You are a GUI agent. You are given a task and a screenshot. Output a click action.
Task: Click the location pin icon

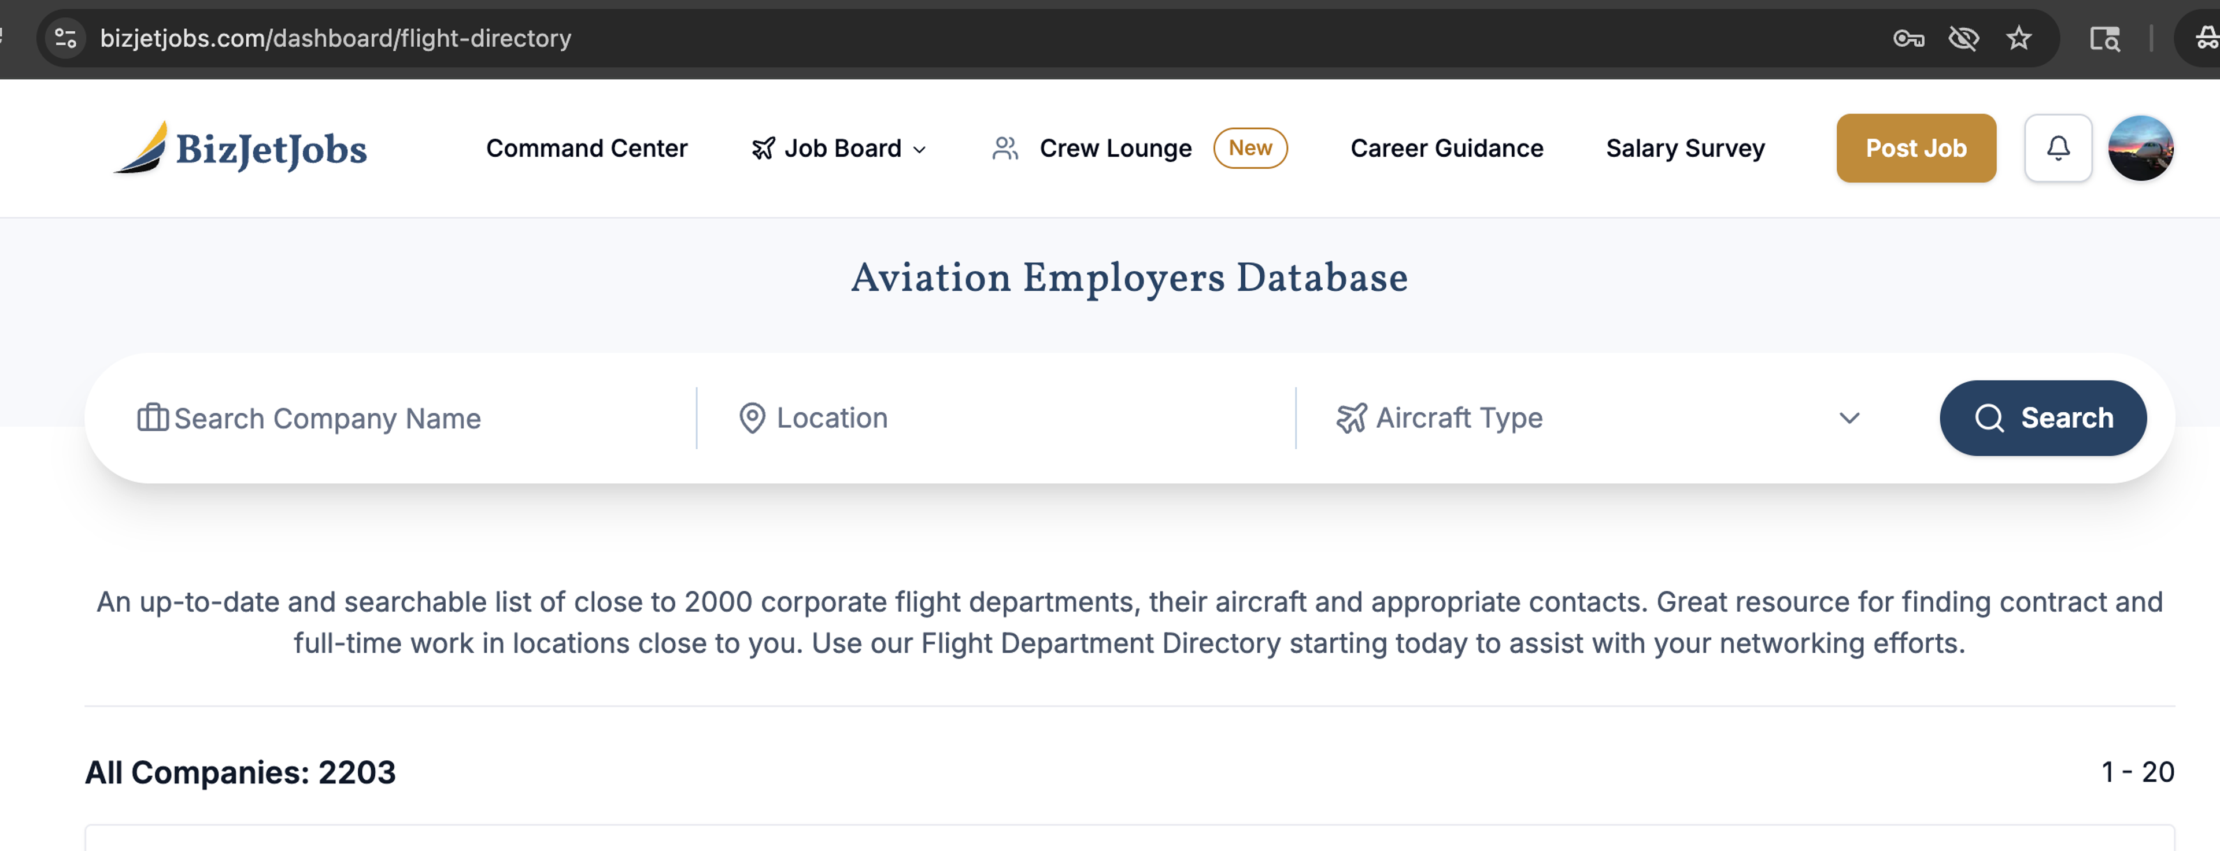click(x=752, y=418)
